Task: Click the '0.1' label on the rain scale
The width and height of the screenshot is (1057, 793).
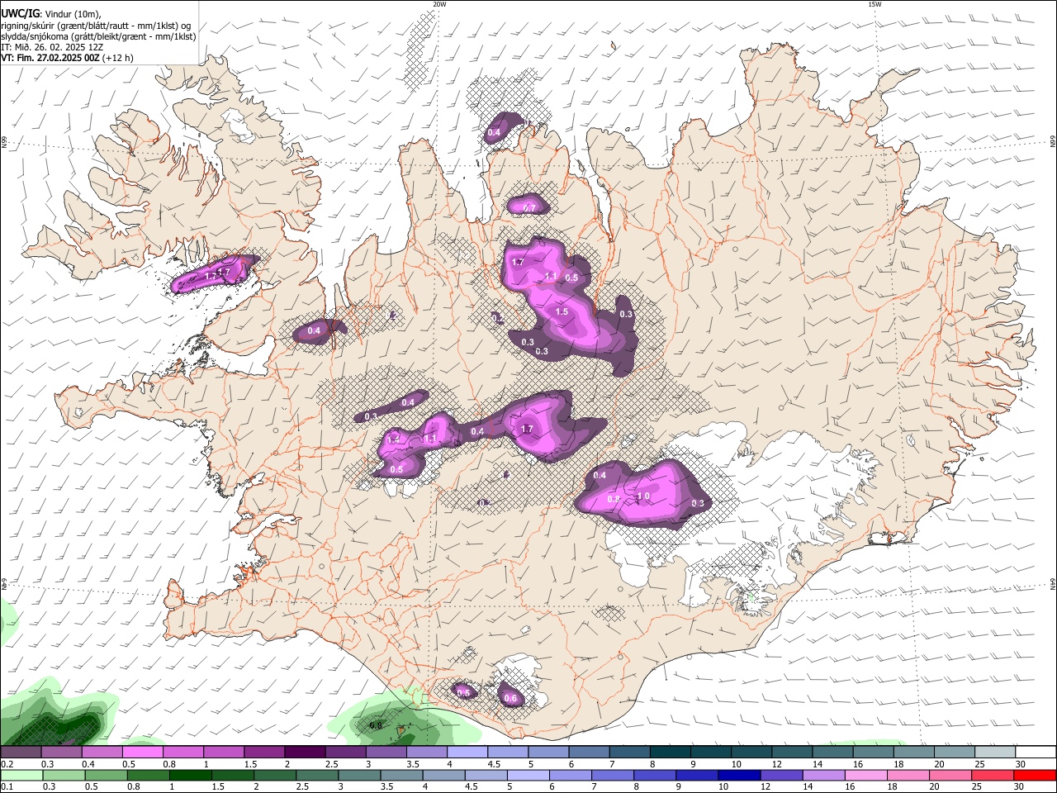Action: 7,786
